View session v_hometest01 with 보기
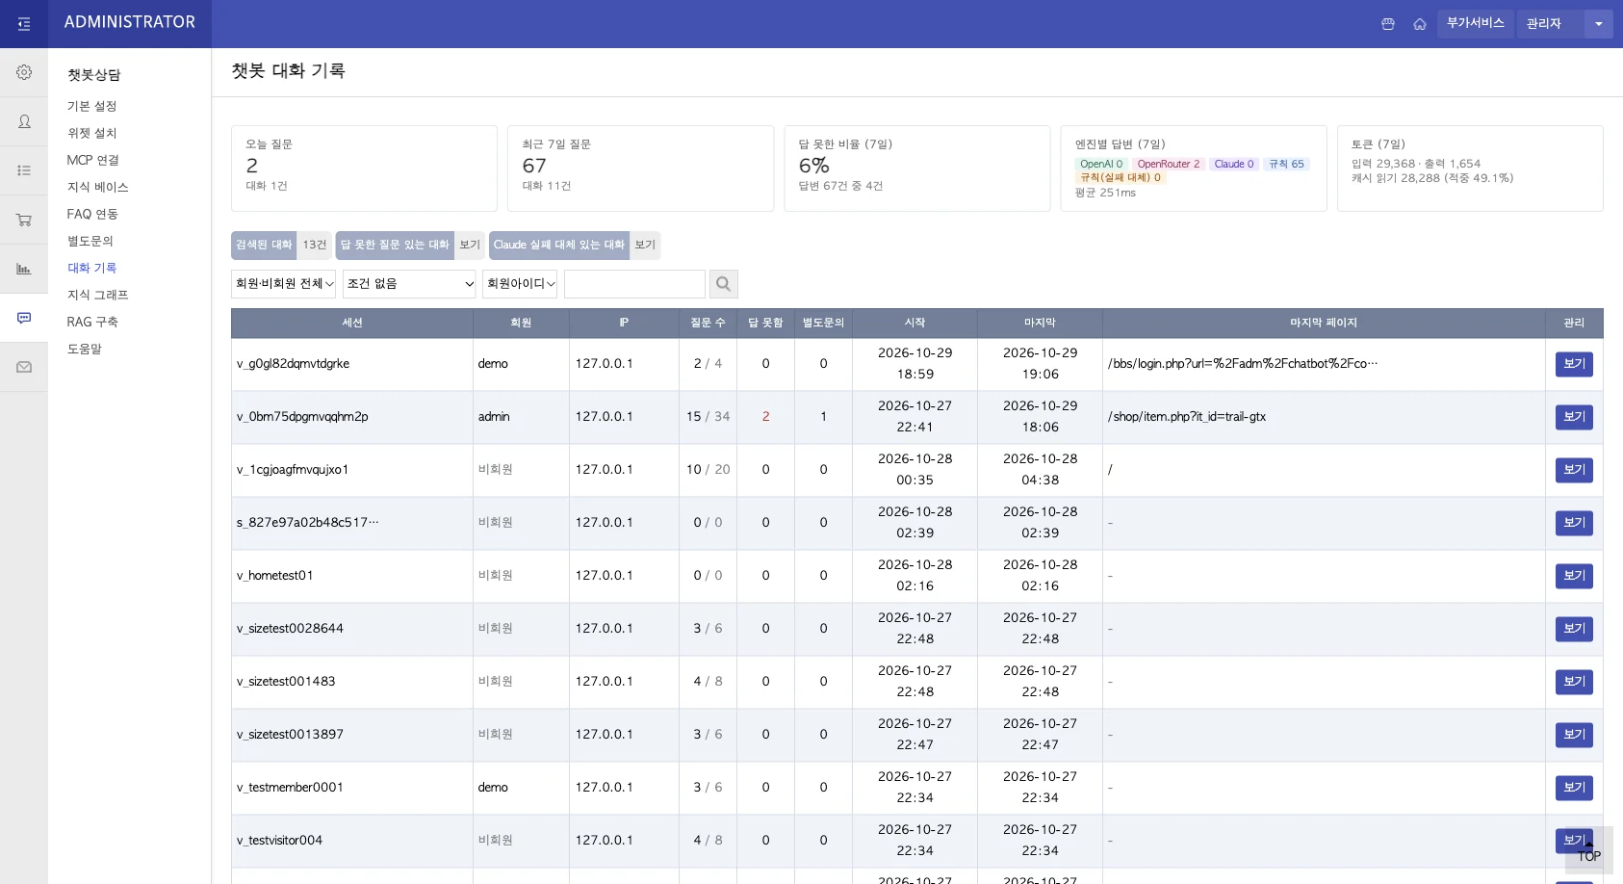Screen dimensions: 1623x884 (x=1574, y=576)
